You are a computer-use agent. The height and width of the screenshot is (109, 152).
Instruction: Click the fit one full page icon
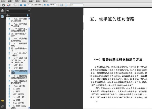(x=66, y=5)
